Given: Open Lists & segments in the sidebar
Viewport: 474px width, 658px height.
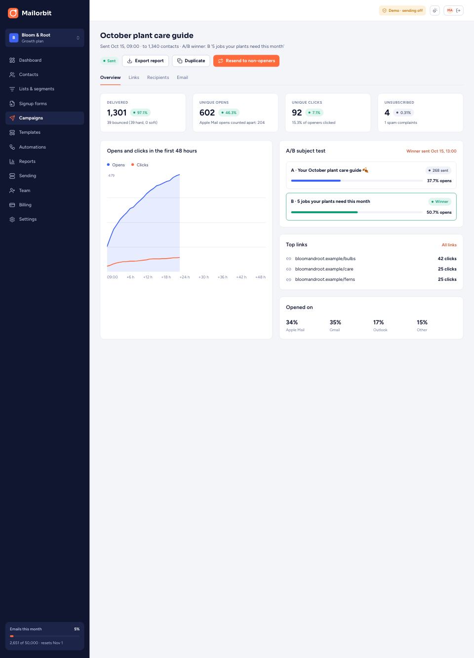Looking at the screenshot, I should (x=44, y=89).
